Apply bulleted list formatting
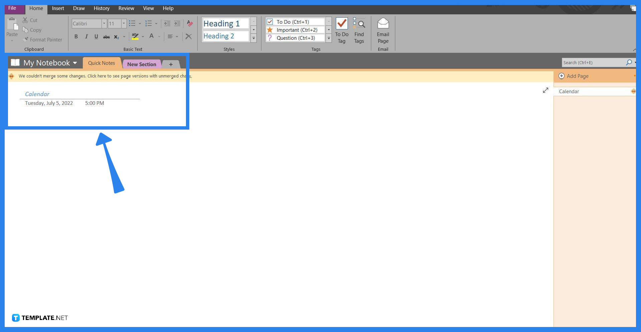 (x=132, y=23)
